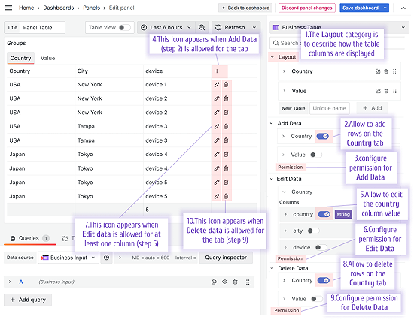Delete the last Tokyo device 5 row
The image size is (414, 320).
click(227, 196)
